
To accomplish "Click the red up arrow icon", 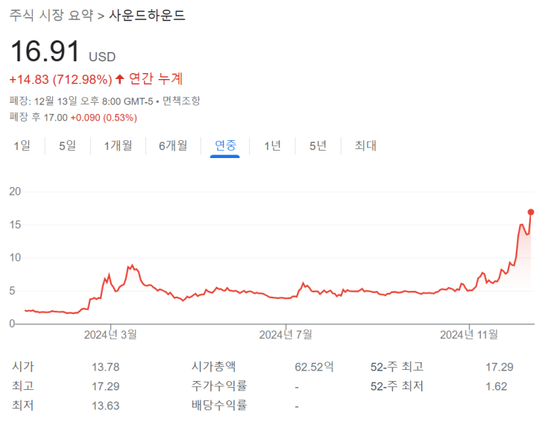I will tap(120, 79).
